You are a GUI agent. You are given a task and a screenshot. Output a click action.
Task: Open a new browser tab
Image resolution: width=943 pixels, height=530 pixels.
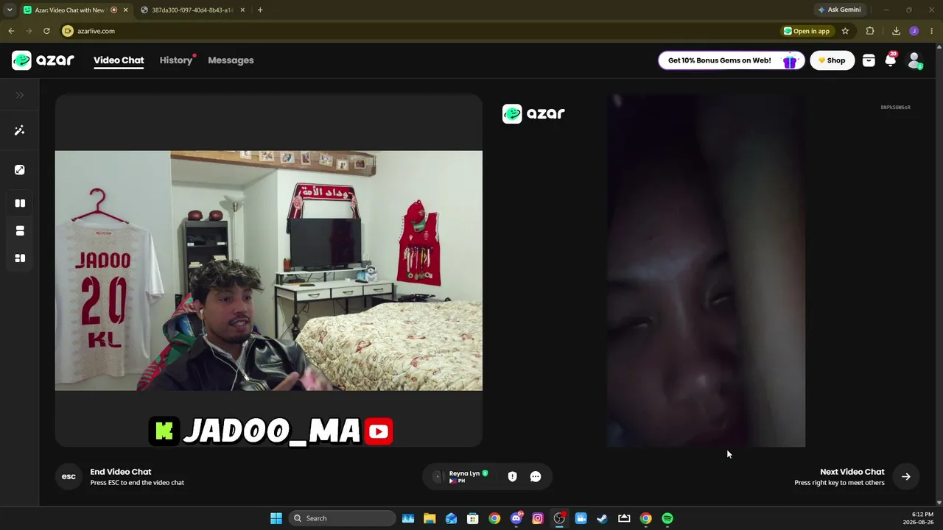[260, 10]
